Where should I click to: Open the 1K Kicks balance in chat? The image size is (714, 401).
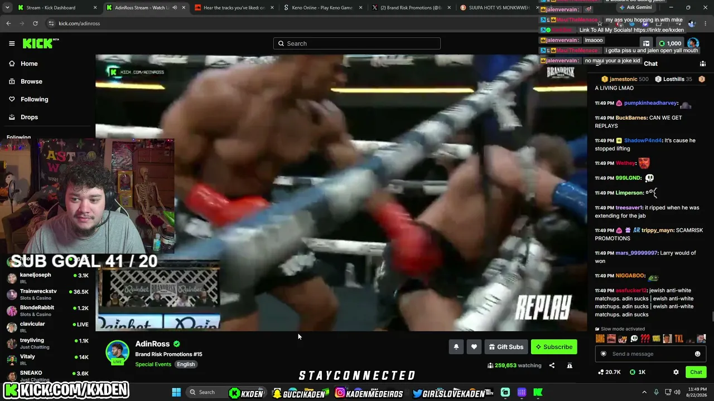tap(638, 372)
